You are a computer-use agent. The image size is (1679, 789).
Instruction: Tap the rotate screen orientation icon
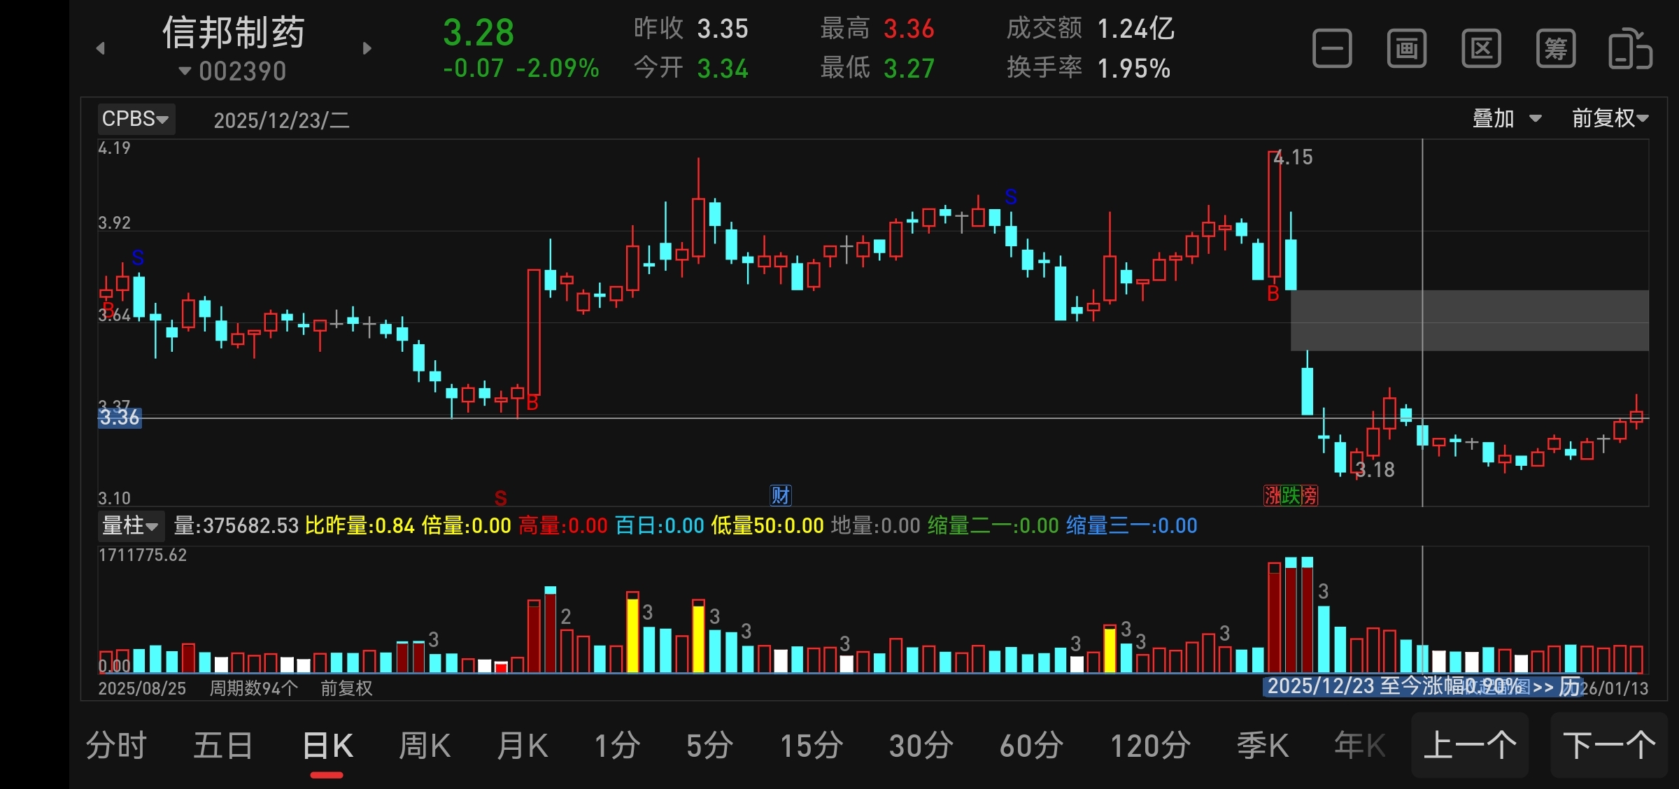(x=1630, y=49)
